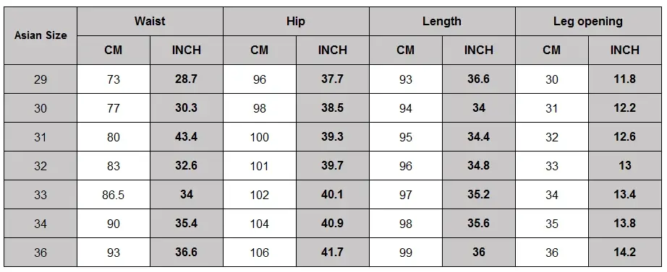667x272 pixels.
Task: Click hip inch value 38.5
Action: (x=333, y=108)
